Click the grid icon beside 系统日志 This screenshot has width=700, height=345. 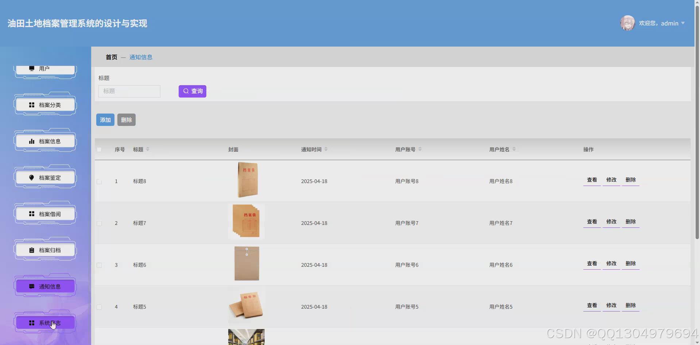coord(32,323)
